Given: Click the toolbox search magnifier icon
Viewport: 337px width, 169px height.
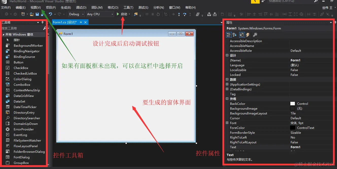Looking at the screenshot, I should pos(45,28).
